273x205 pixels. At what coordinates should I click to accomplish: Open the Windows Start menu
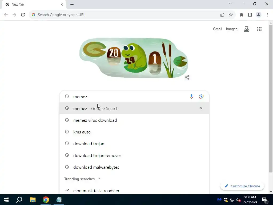tap(6, 200)
